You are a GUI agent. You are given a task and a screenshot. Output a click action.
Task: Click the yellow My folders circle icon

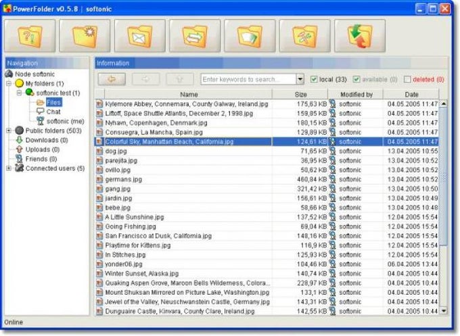20,84
